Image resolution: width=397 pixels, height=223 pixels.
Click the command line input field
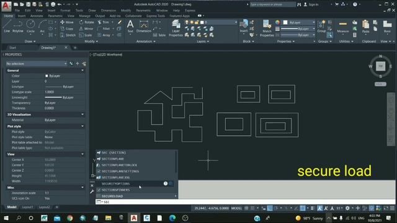coord(245,202)
